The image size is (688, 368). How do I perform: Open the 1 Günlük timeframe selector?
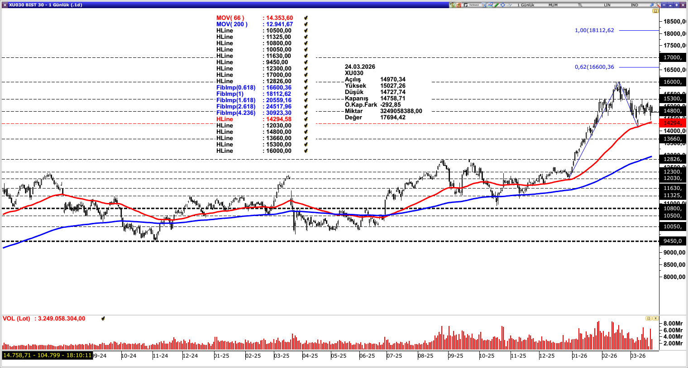[x=526, y=4]
